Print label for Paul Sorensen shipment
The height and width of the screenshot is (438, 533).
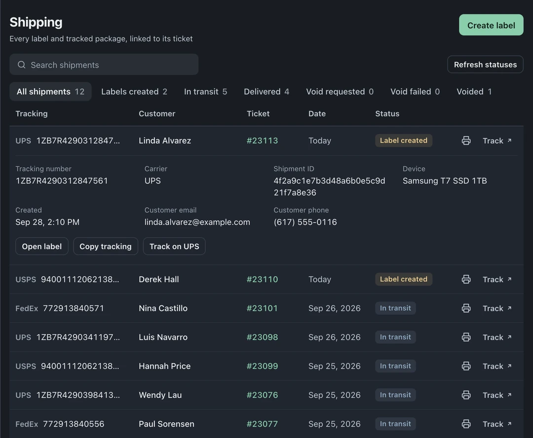(466, 424)
